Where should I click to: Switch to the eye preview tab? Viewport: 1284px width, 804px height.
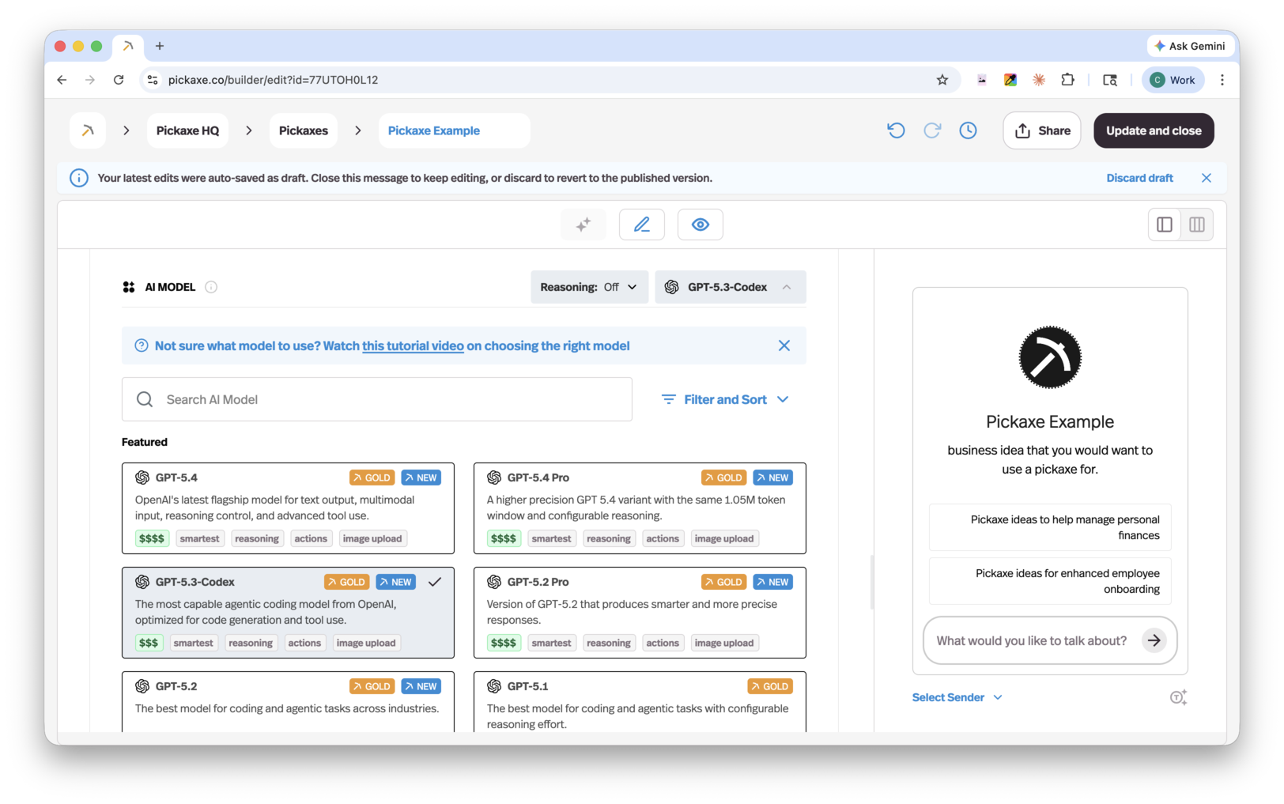[701, 225]
